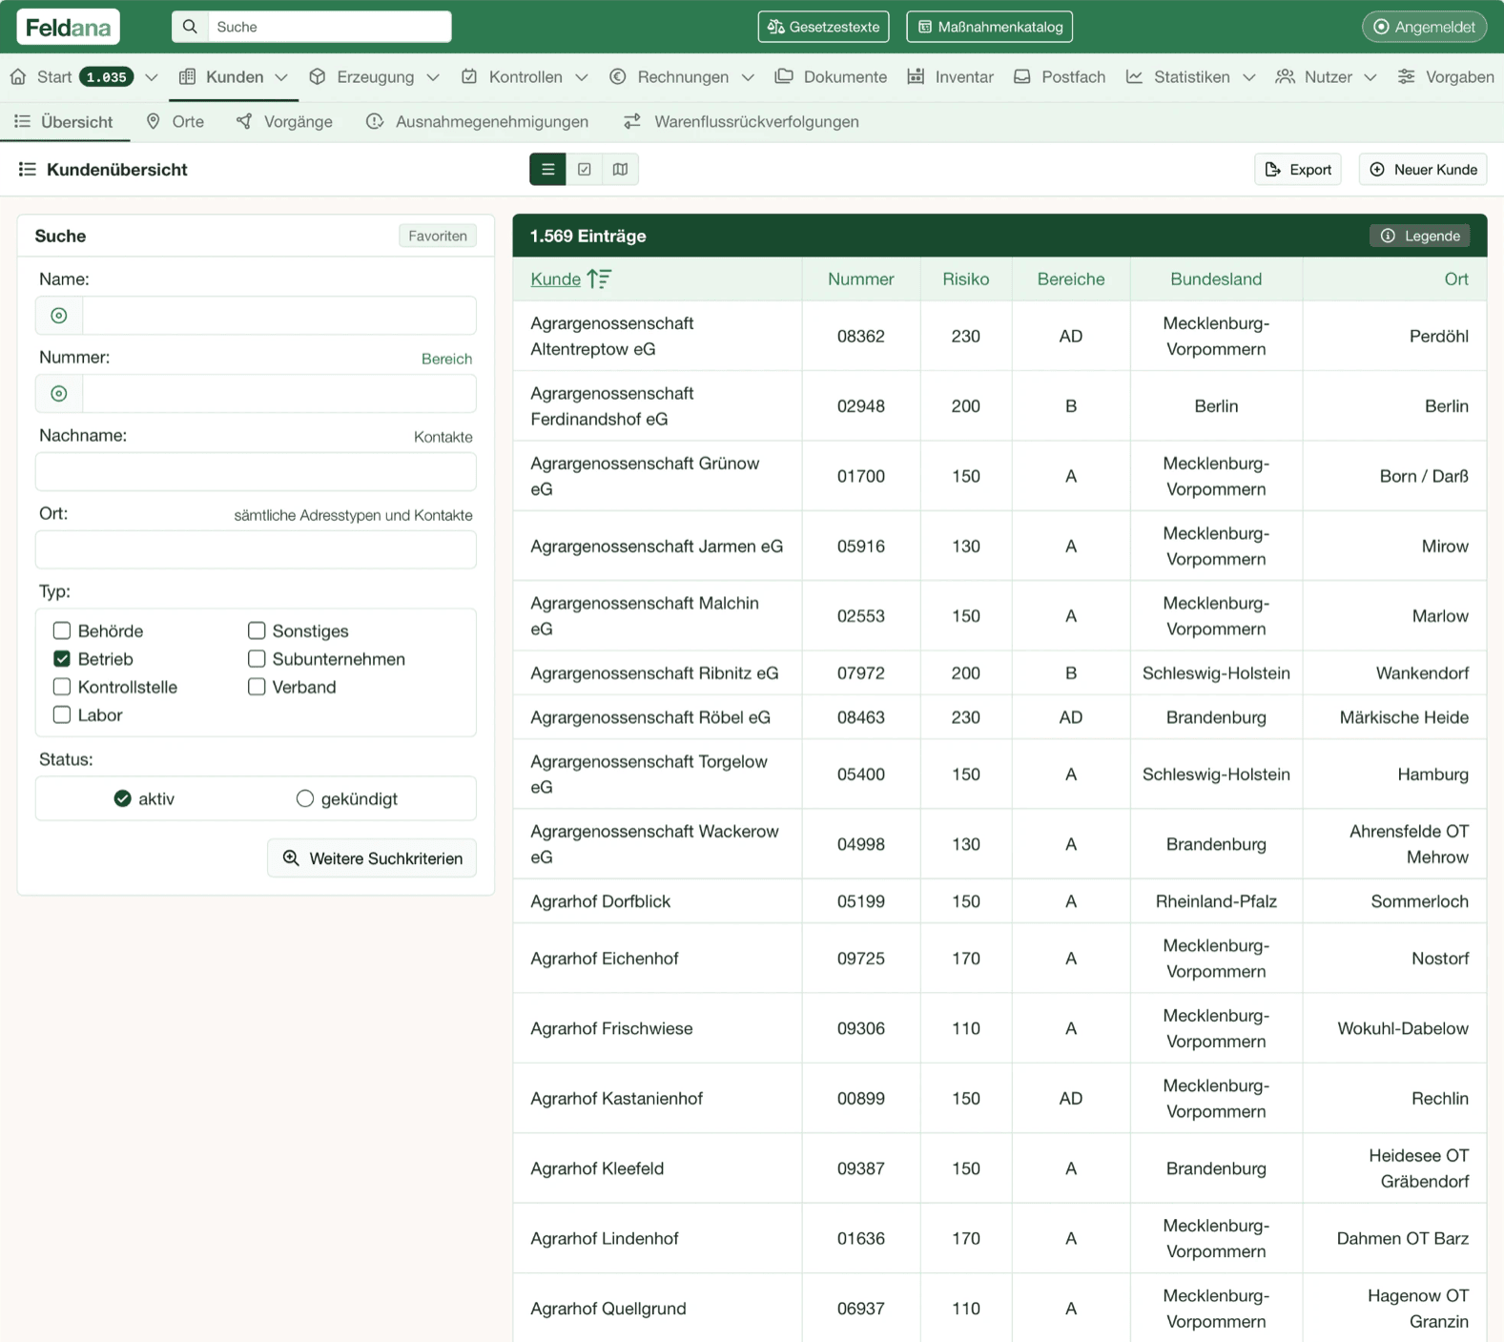Export the customer list
Viewport: 1504px width, 1342px height.
click(1298, 170)
